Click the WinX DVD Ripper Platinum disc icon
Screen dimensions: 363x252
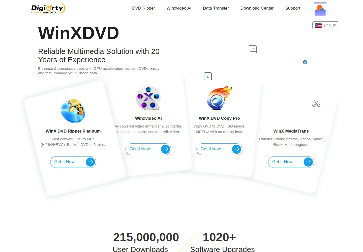(73, 111)
